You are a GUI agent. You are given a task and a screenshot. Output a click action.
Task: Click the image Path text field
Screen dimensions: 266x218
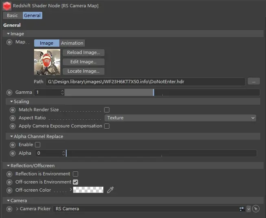point(145,82)
